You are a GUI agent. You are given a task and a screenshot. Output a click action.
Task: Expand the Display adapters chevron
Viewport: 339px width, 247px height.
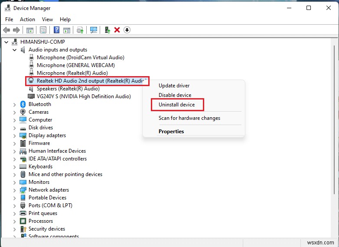(14, 136)
